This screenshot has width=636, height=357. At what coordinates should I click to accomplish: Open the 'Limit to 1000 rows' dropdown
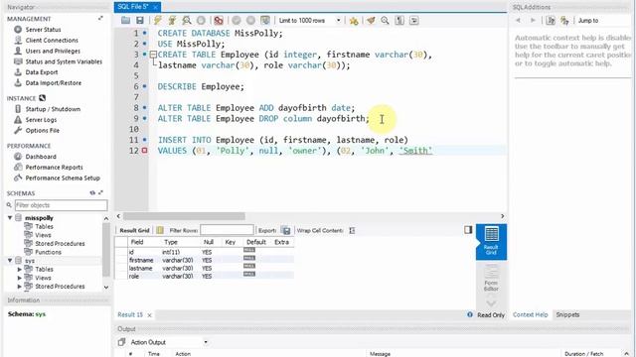pyautogui.click(x=310, y=20)
